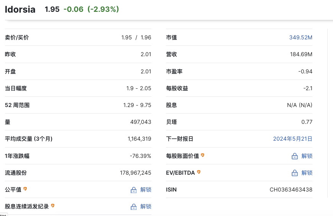Image resolution: width=333 pixels, height=216 pixels.
Task: Select dividend value N/A (N/A)
Action: pos(300,105)
